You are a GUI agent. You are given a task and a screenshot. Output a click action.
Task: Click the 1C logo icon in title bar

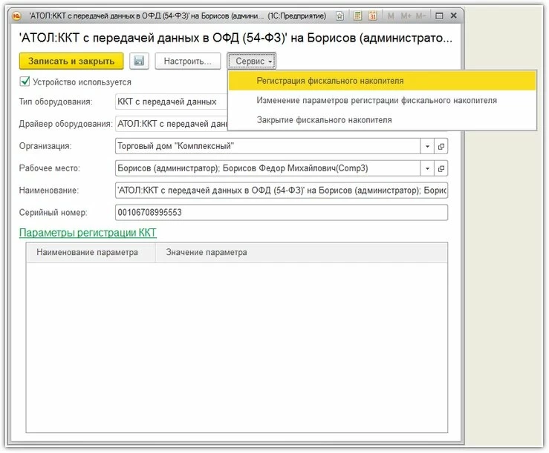click(16, 16)
